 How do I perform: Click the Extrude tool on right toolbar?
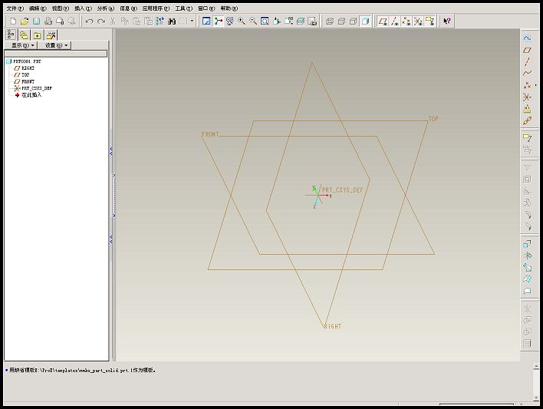click(527, 244)
